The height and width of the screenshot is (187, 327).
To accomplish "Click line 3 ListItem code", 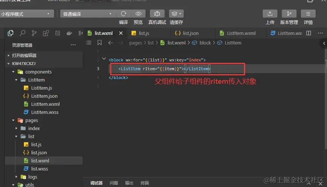I will tap(164, 69).
